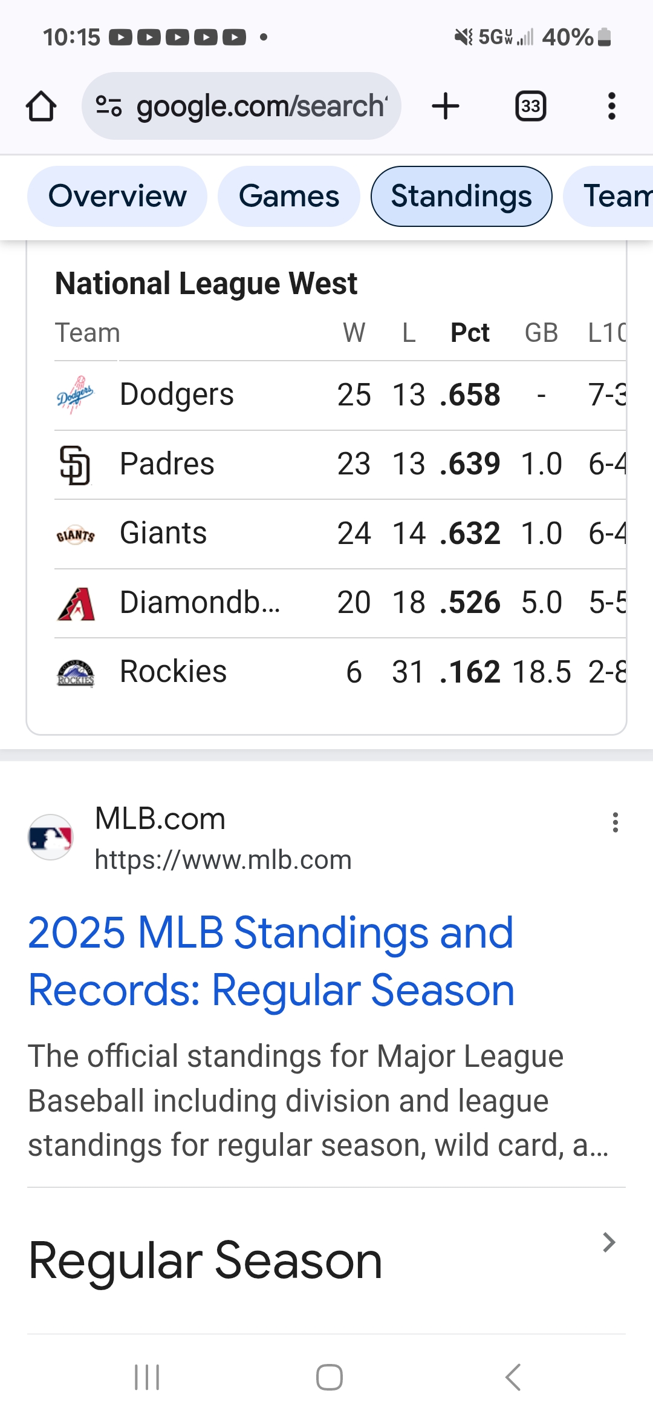Tap site settings icon in address bar
This screenshot has width=653, height=1416.
[x=109, y=107]
